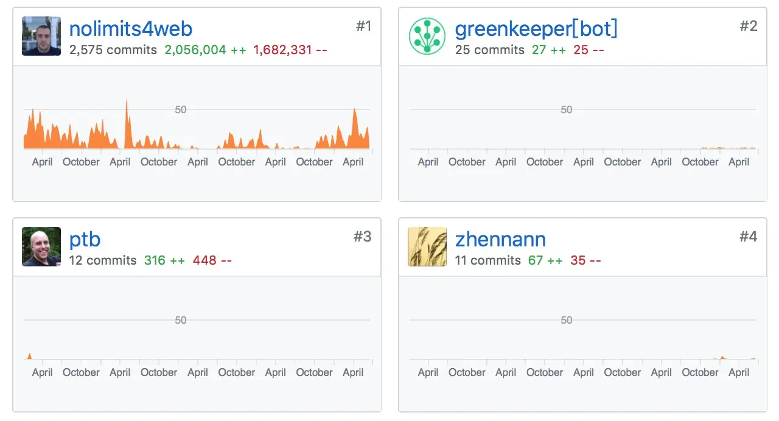Click the #3 rank label
779x421 pixels.
(363, 237)
